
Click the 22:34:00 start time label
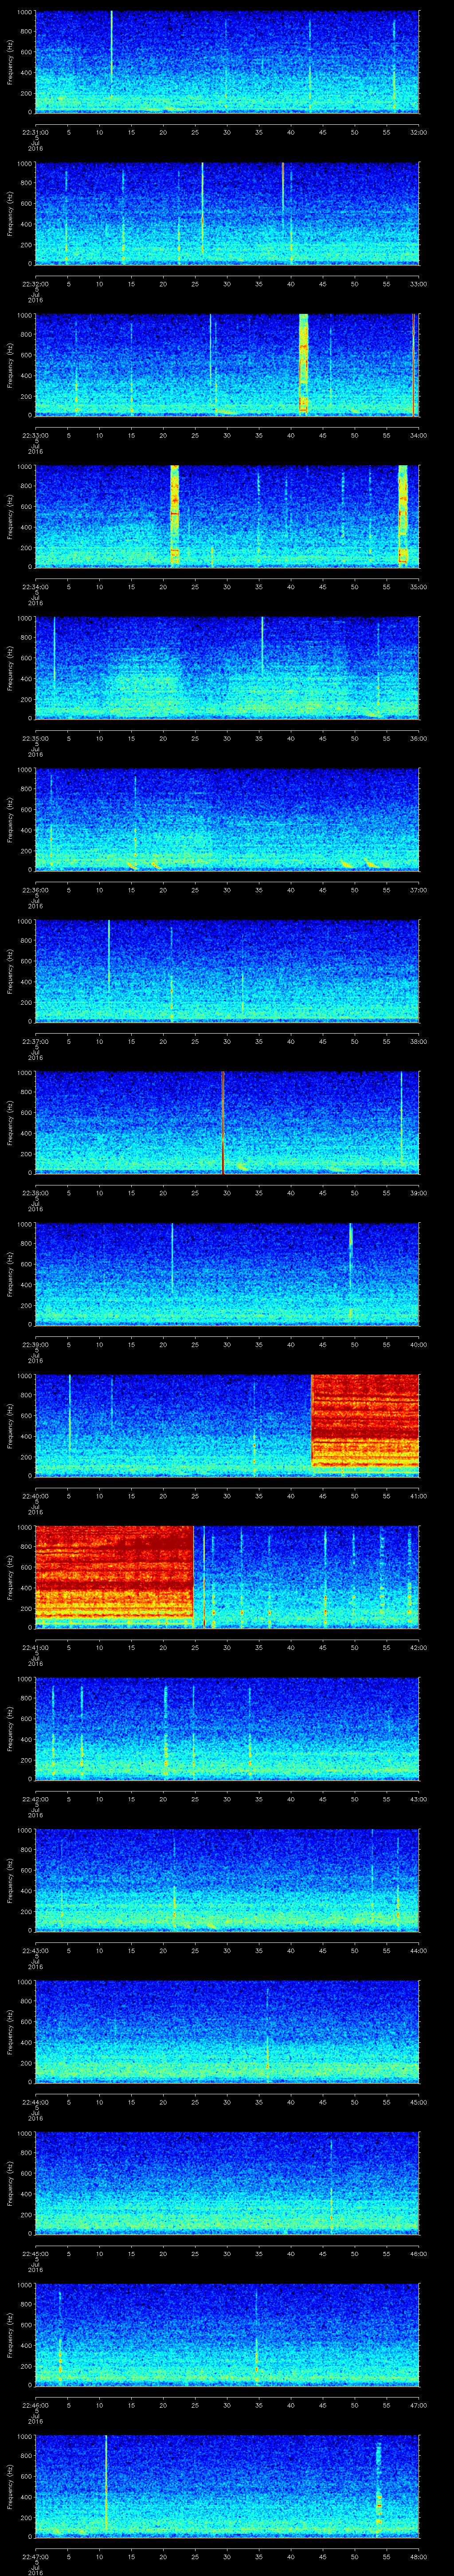click(x=35, y=586)
